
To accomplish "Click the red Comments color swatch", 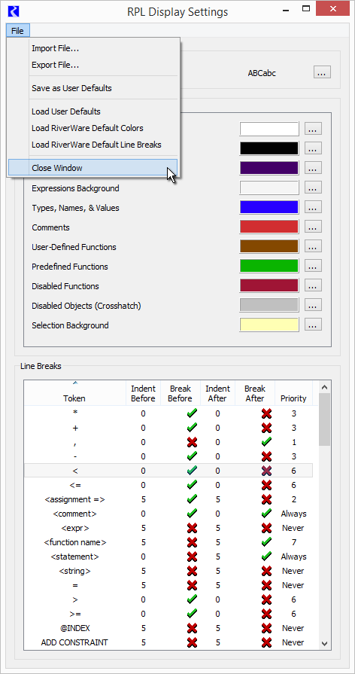I will [269, 227].
